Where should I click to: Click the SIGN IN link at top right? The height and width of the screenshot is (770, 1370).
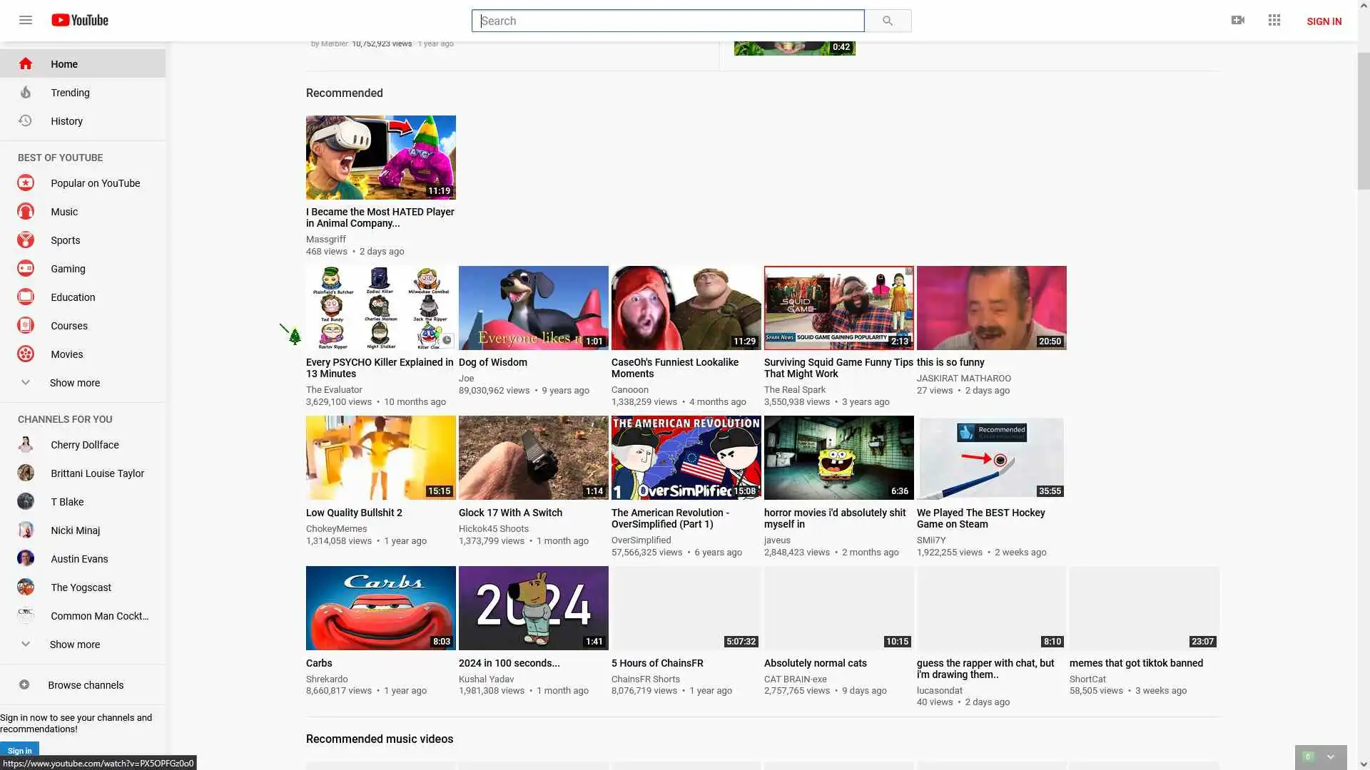point(1324,21)
